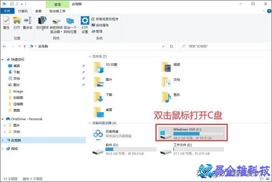
Task: Click the D: drive usage bar
Action: coord(131,149)
